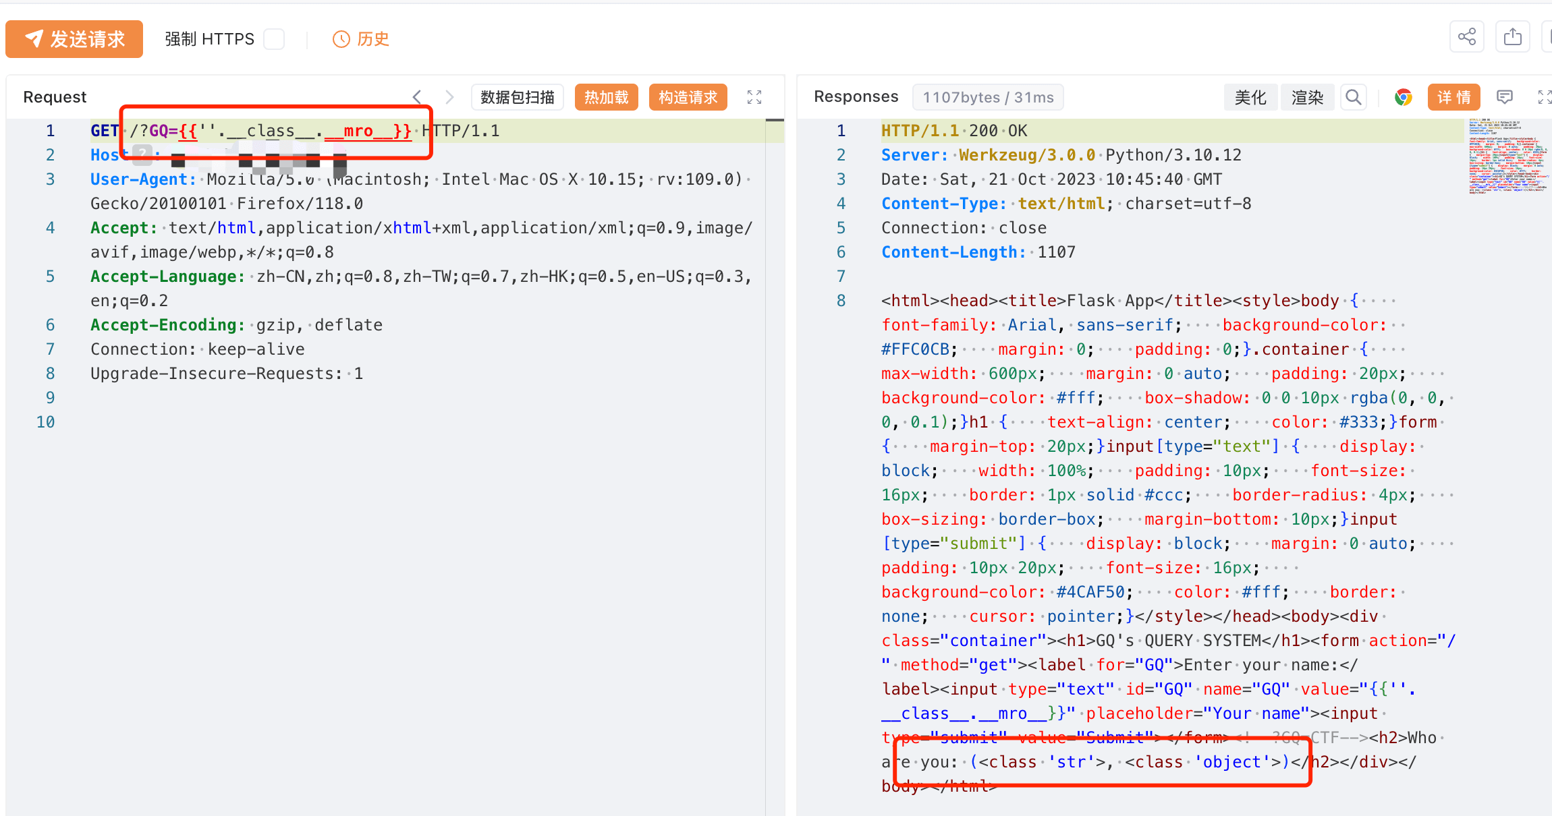Click the Responses panel title
Viewport: 1552px width, 816px height.
point(856,96)
